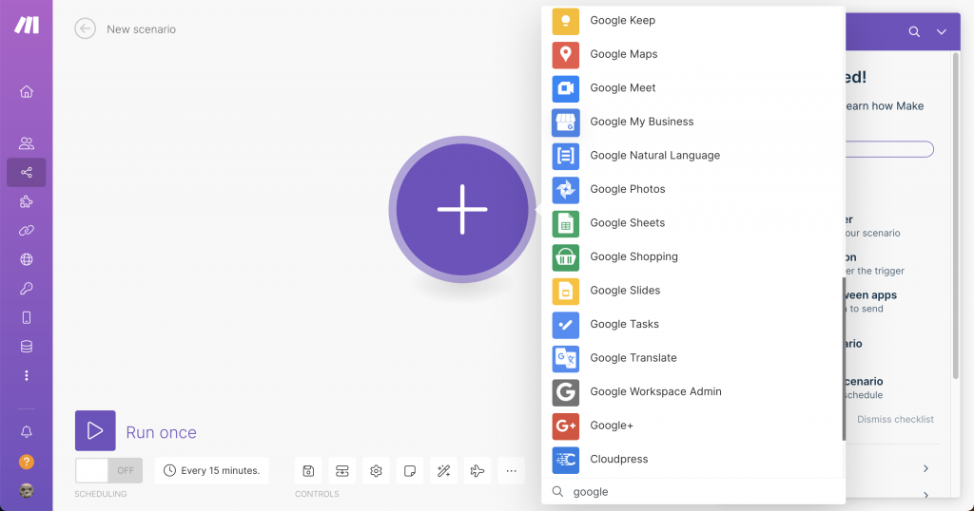974x511 pixels.
Task: Pick Google Workspace Admin from the list
Action: pos(692,392)
